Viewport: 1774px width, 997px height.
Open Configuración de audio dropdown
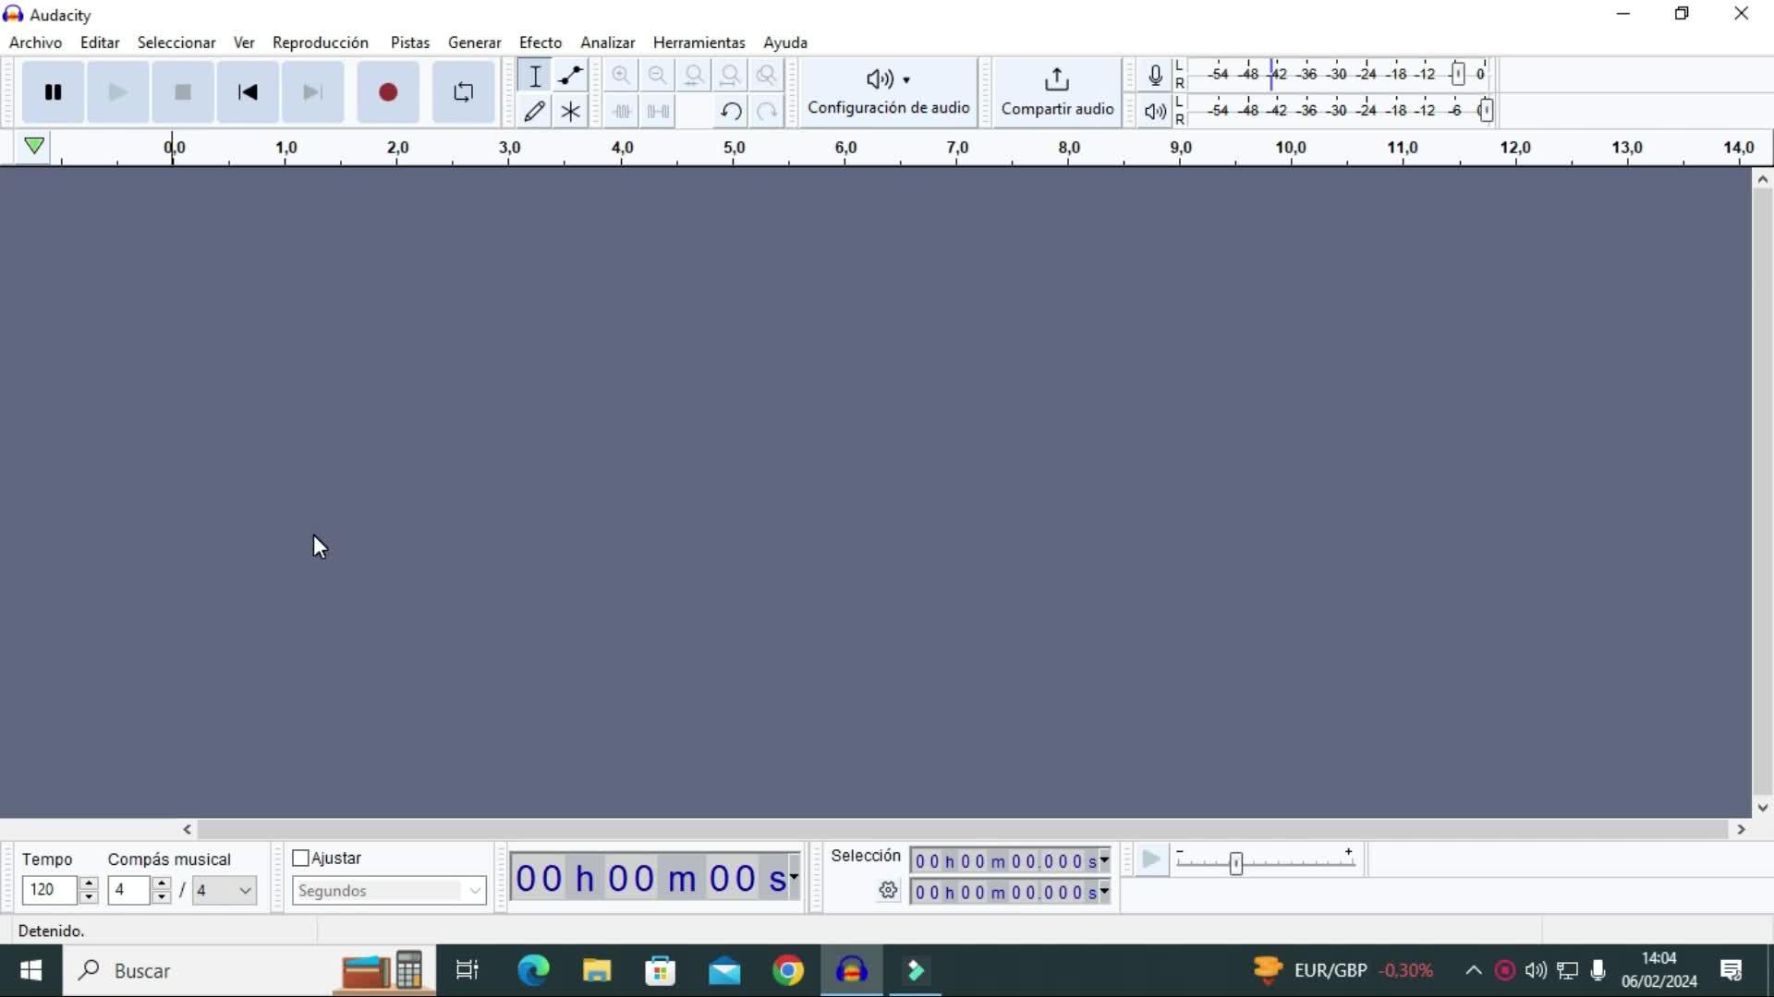tap(888, 91)
